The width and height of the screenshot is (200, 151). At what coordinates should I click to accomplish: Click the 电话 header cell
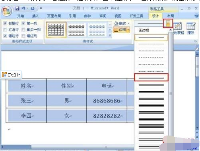click(x=107, y=86)
